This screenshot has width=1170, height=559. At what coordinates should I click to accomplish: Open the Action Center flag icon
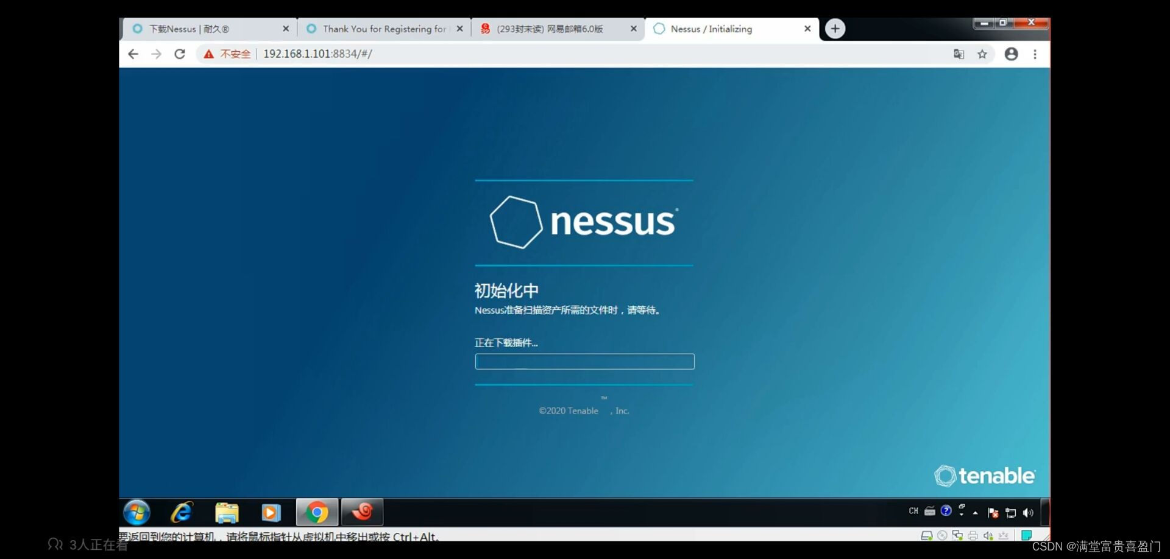(993, 513)
